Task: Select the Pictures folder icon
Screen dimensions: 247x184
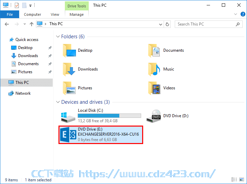Action: coord(69,88)
